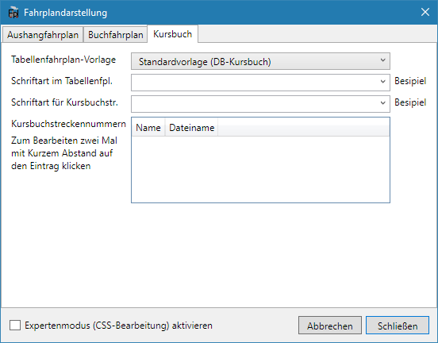Select the Kursbuch tab

[x=173, y=34]
